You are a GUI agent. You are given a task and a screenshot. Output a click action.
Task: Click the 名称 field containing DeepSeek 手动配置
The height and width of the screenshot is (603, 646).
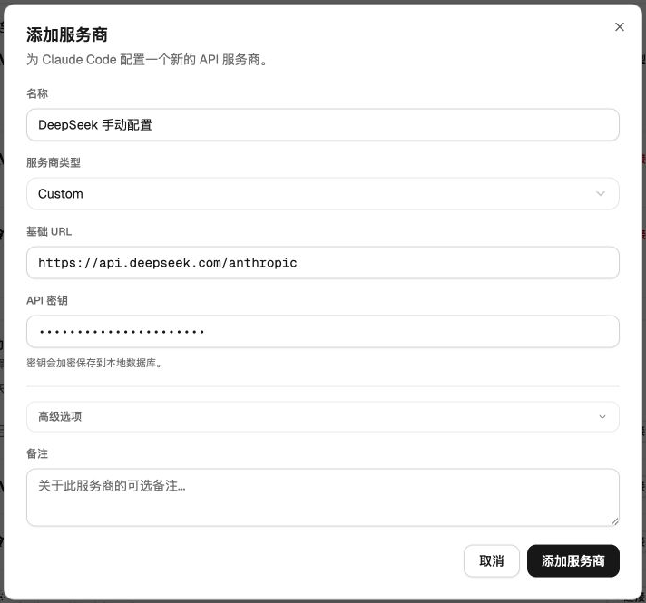point(323,125)
